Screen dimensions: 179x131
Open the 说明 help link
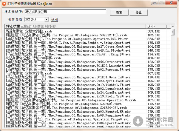[x=55, y=20]
